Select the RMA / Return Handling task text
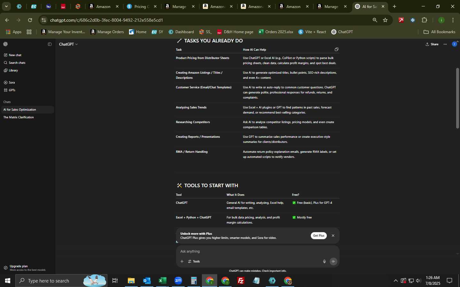 pyautogui.click(x=192, y=152)
